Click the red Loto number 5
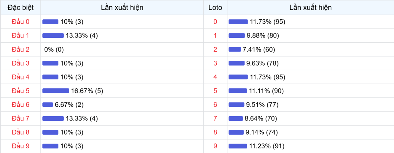 [215, 91]
